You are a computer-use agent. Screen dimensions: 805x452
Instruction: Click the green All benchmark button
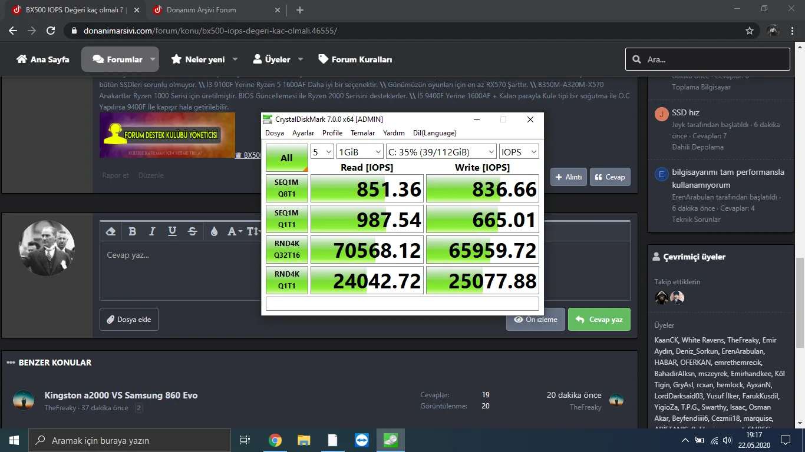(x=286, y=158)
